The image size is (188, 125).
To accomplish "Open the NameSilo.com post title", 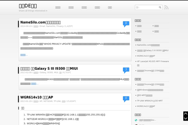I will click(40, 22).
